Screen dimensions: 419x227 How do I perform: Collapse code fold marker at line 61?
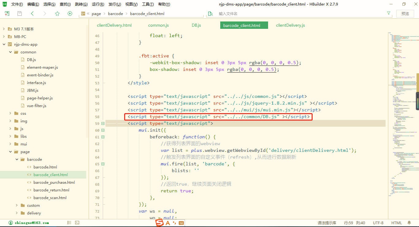point(103,137)
